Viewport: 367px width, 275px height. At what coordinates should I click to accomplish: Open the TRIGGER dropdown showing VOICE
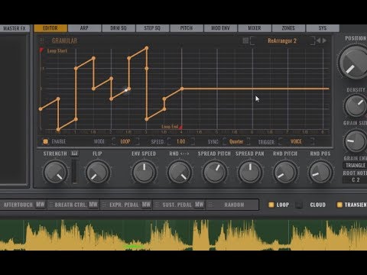coord(296,141)
